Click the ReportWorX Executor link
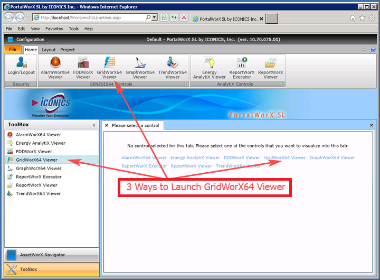The image size is (380, 280). 144,166
